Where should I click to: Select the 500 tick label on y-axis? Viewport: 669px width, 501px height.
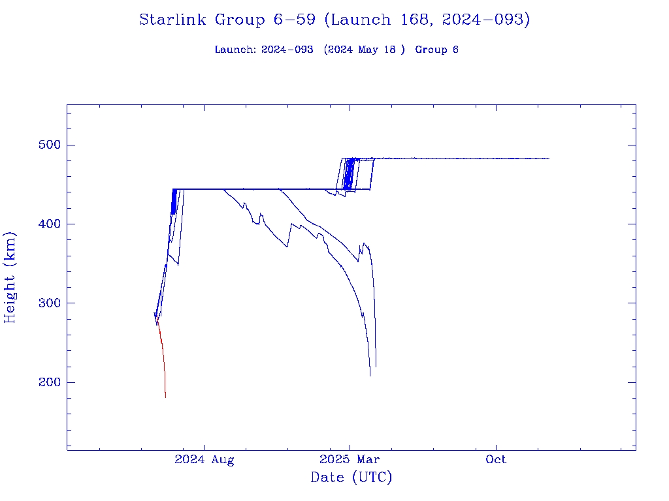coord(46,145)
